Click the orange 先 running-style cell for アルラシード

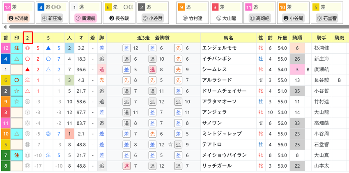[x=102, y=80]
